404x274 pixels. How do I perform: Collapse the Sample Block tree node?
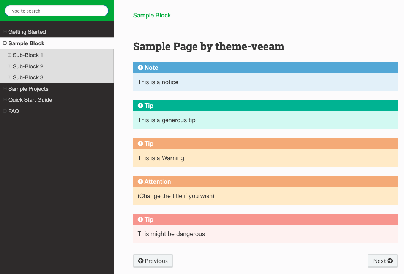point(5,43)
